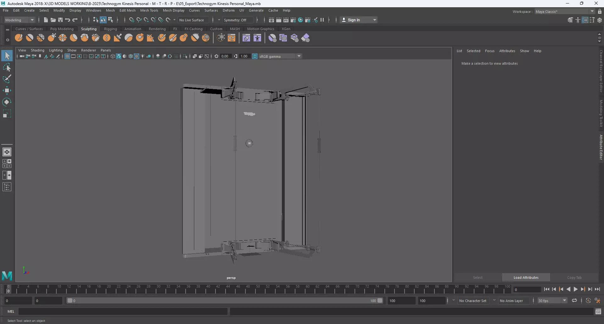Viewport: 604px width, 324px height.
Task: Pick the Rotate tool
Action: pos(7,102)
